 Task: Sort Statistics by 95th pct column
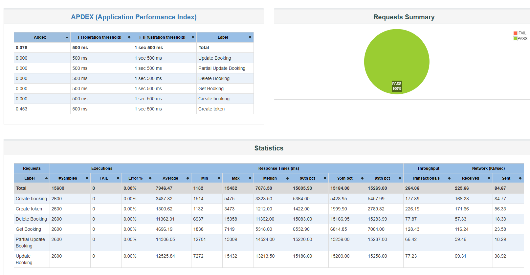tap(347, 178)
